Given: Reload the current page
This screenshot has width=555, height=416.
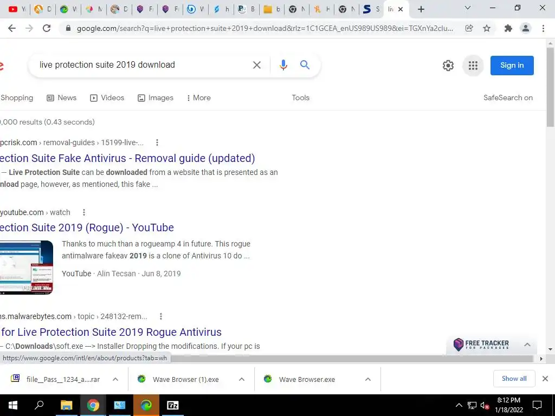Looking at the screenshot, I should point(47,28).
